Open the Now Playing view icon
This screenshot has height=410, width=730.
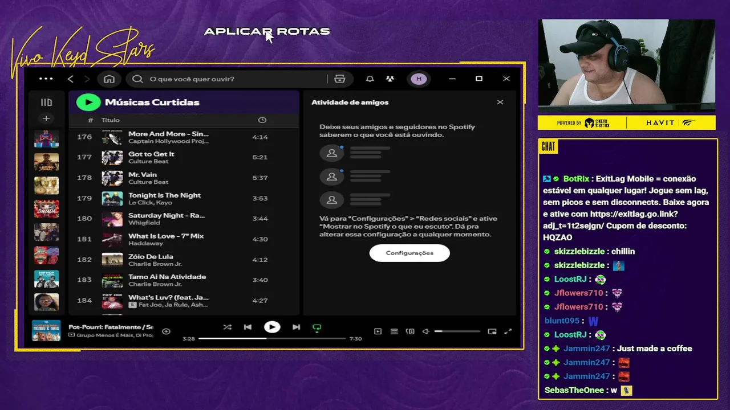pos(378,331)
